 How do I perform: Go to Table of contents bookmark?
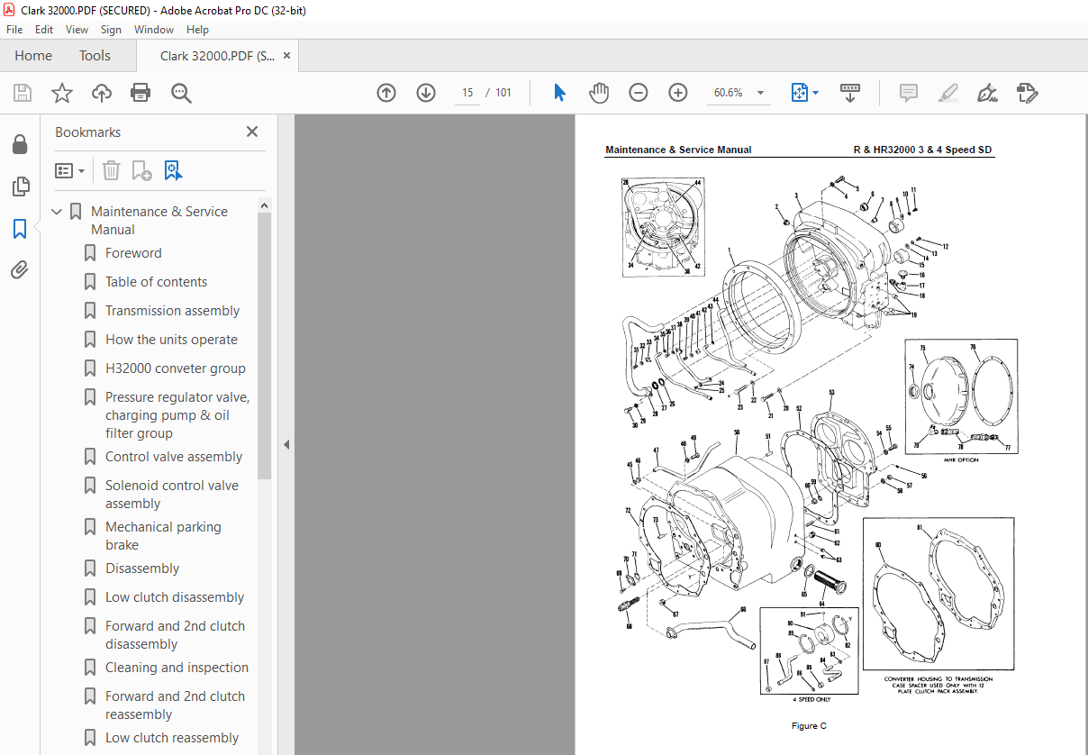pos(156,282)
